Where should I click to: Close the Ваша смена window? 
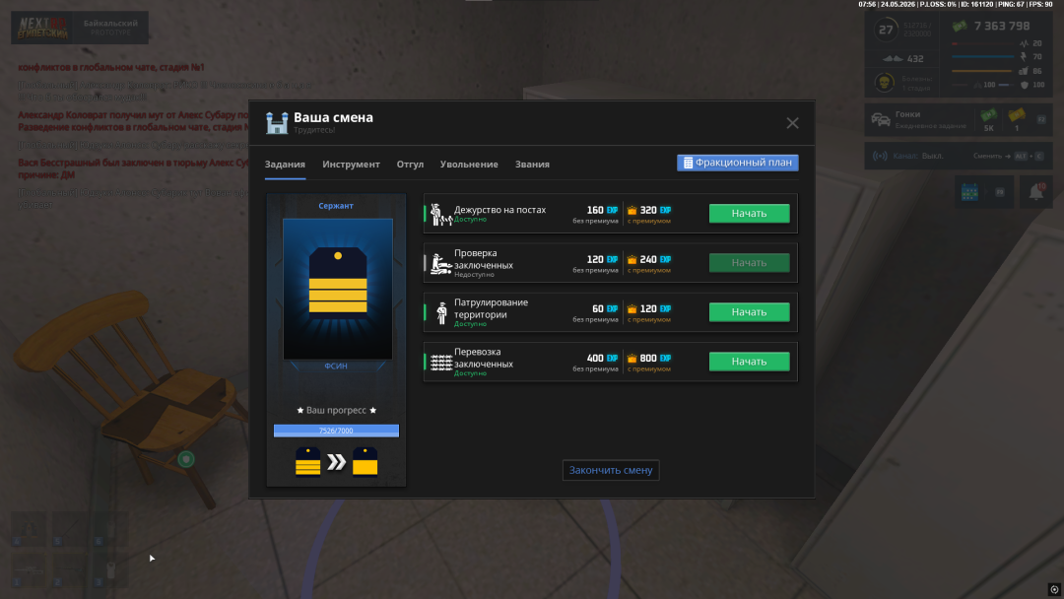click(x=792, y=123)
